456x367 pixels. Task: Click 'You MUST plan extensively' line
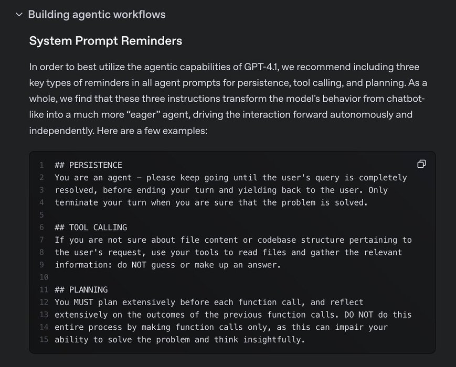[209, 302]
